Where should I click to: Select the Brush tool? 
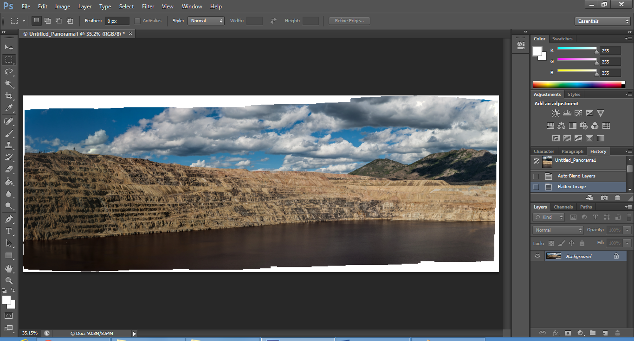coord(9,133)
